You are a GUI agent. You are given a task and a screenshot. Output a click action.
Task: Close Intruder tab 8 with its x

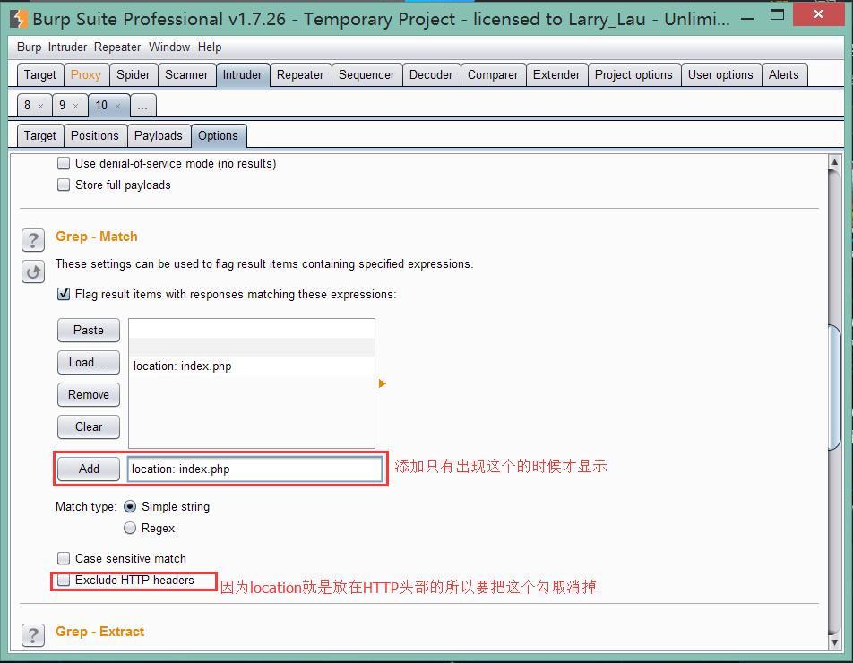(41, 106)
